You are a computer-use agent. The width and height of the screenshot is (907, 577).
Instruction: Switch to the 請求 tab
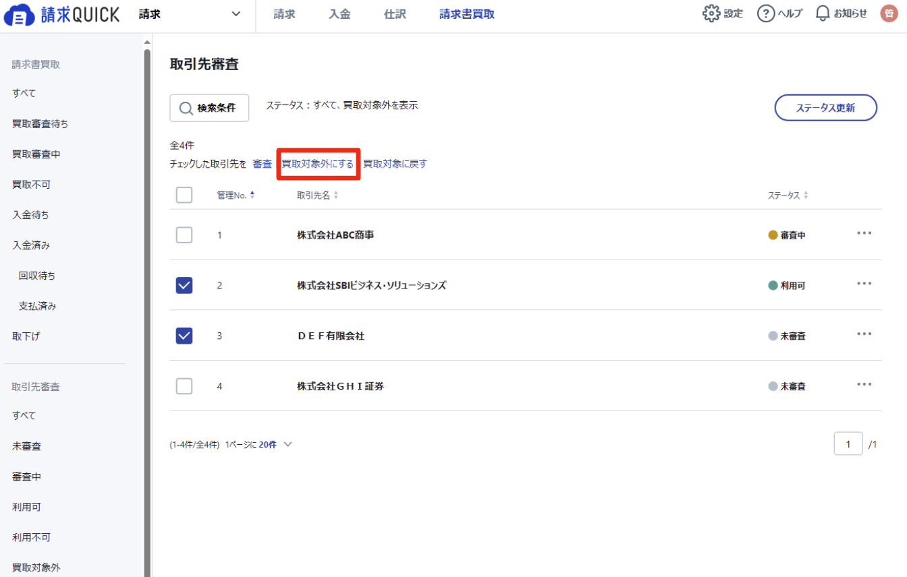tap(285, 14)
